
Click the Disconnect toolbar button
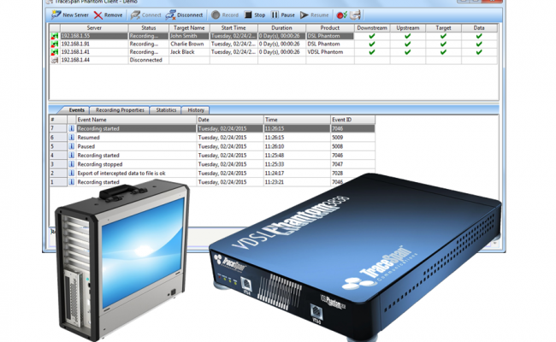[x=185, y=15]
